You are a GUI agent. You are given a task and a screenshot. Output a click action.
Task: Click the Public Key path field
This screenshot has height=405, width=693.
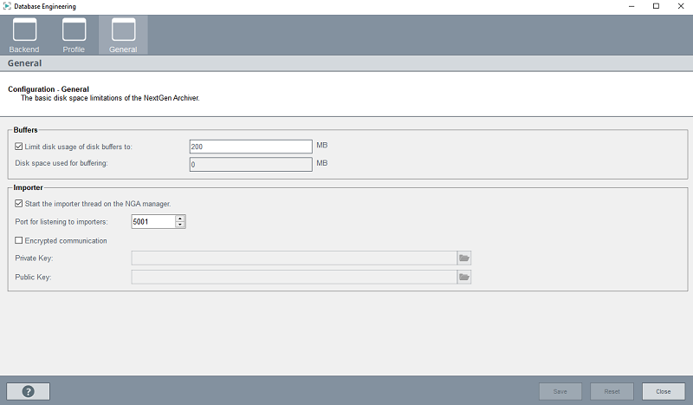click(x=294, y=277)
